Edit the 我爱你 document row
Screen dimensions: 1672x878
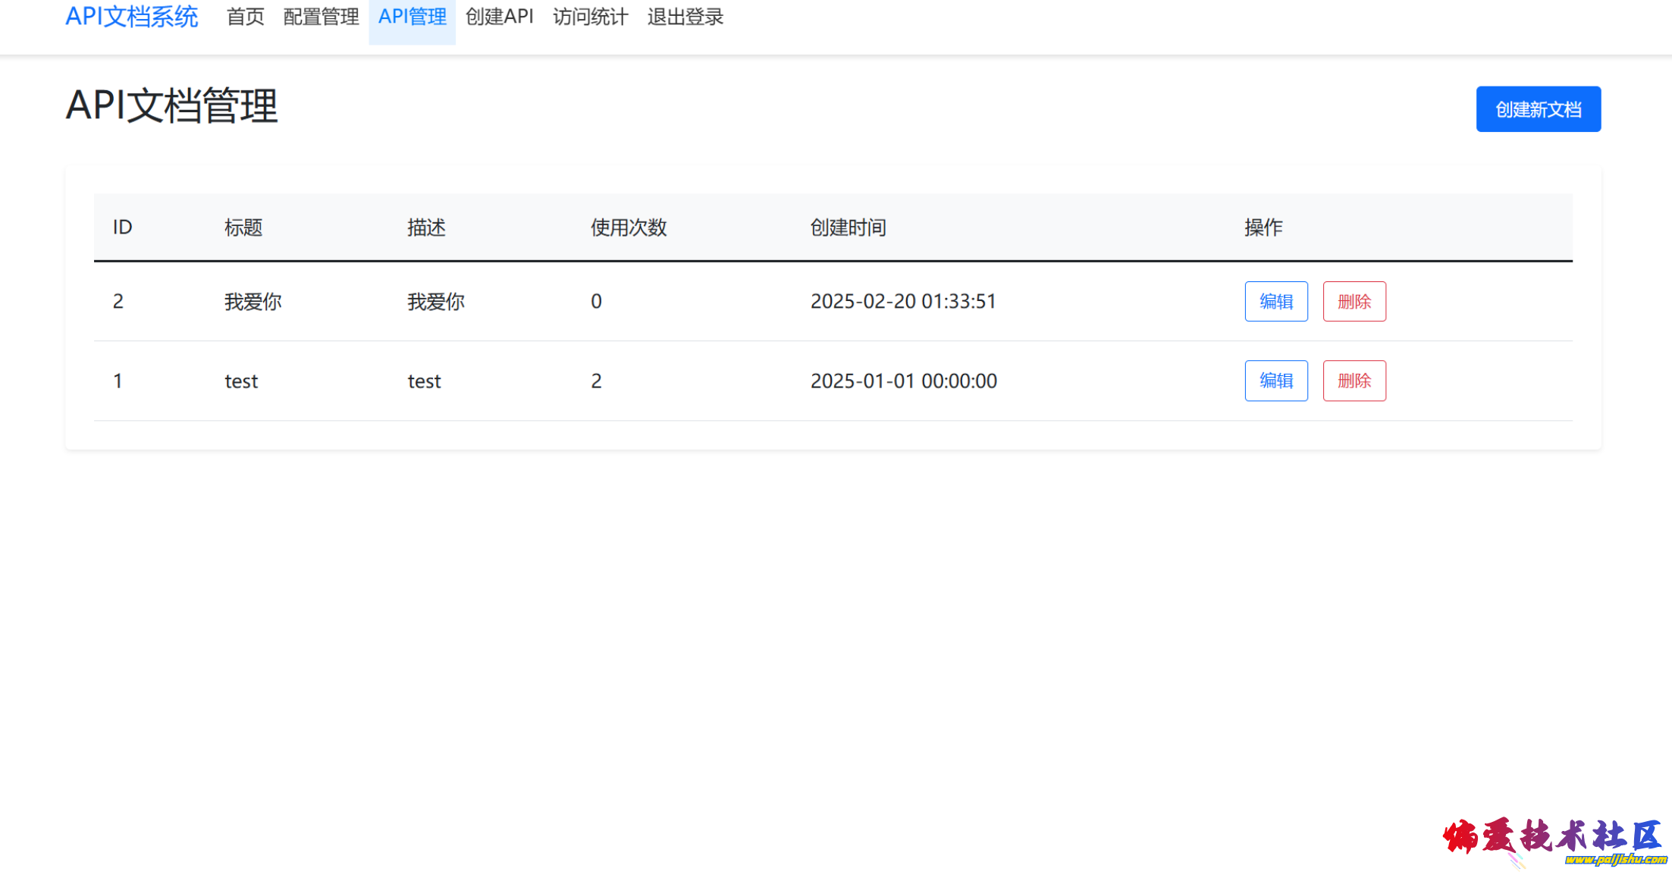[1275, 302]
